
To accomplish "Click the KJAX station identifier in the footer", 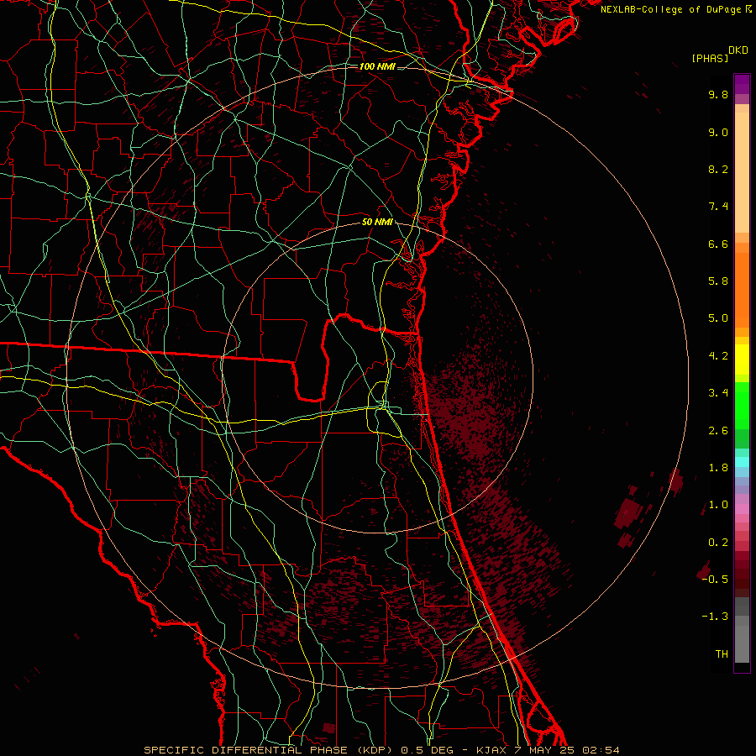I will [x=491, y=750].
